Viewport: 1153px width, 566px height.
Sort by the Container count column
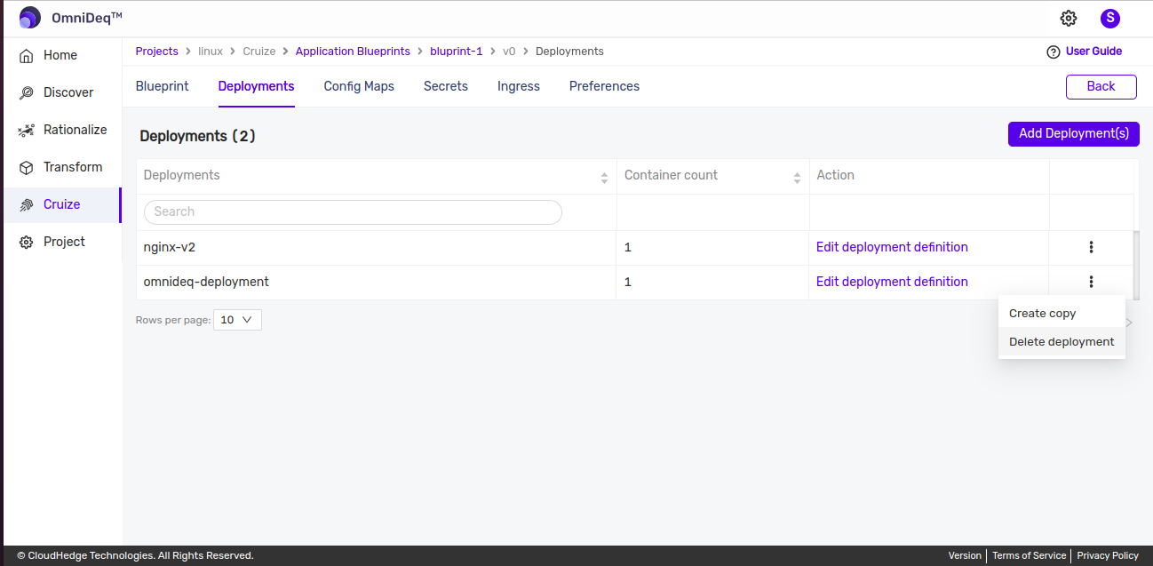click(x=797, y=177)
